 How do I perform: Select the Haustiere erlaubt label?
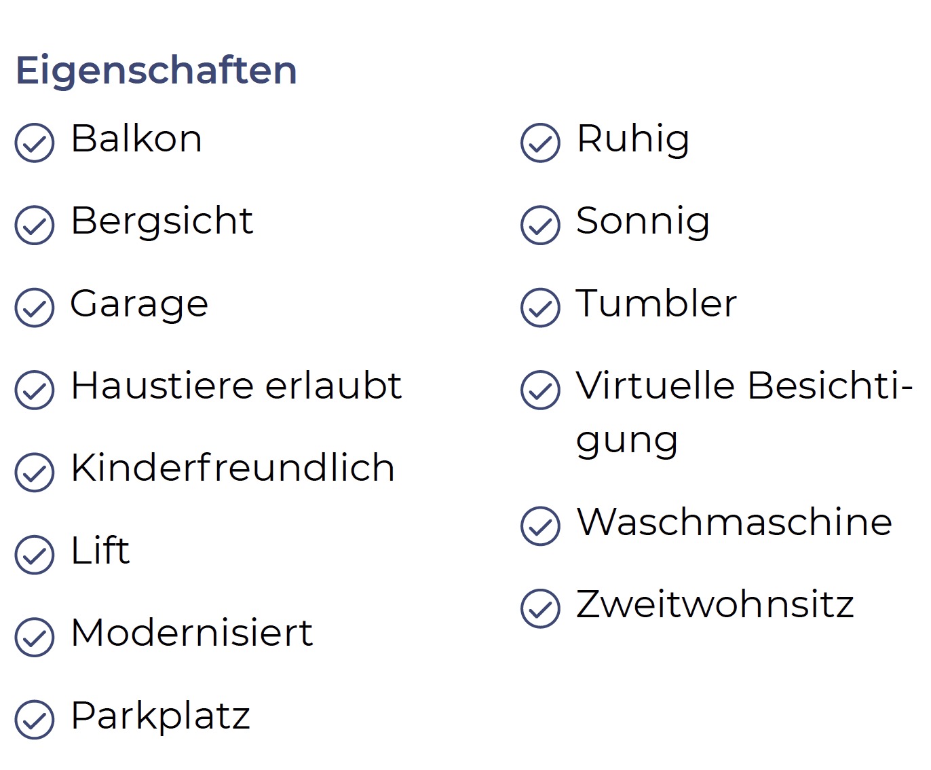[237, 386]
